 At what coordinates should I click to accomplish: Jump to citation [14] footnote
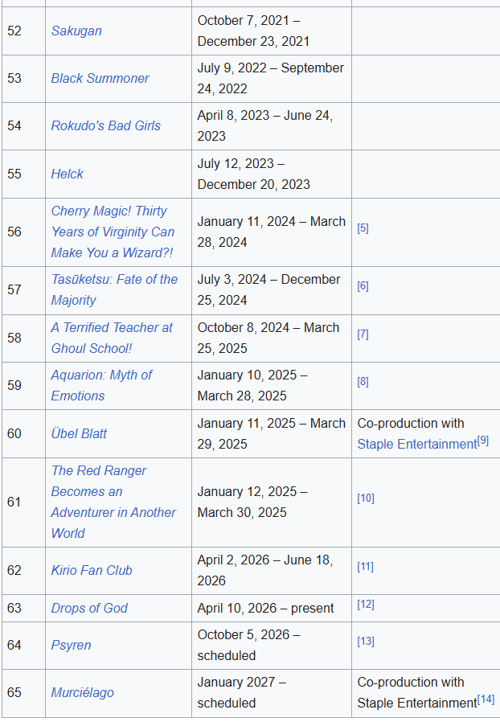pos(486,699)
